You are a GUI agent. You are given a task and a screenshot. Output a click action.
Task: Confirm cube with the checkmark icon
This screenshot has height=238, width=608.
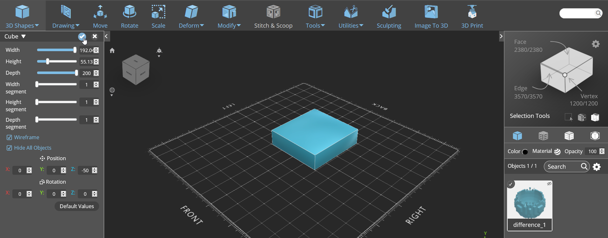[x=82, y=37]
